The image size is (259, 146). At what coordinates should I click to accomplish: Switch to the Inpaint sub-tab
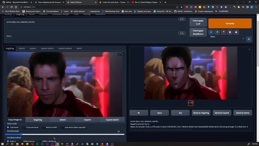click(x=33, y=48)
